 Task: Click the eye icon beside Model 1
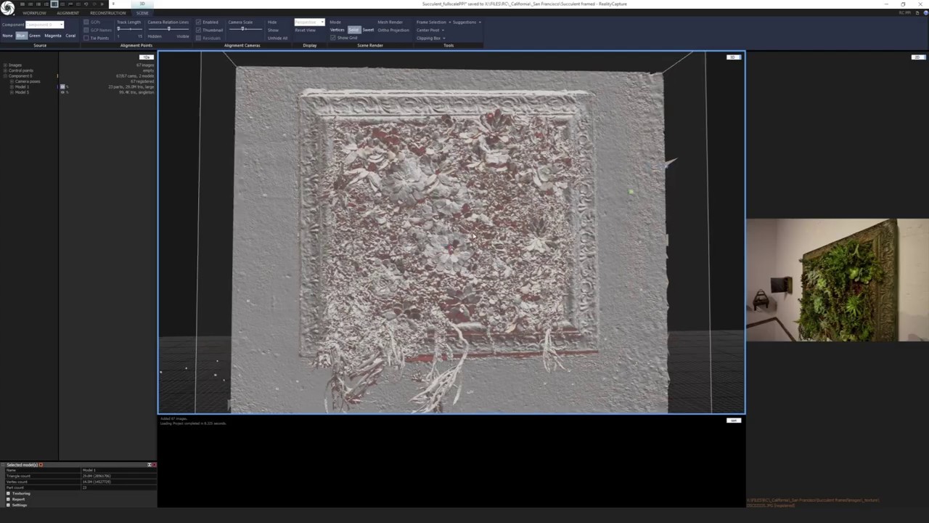click(x=62, y=87)
